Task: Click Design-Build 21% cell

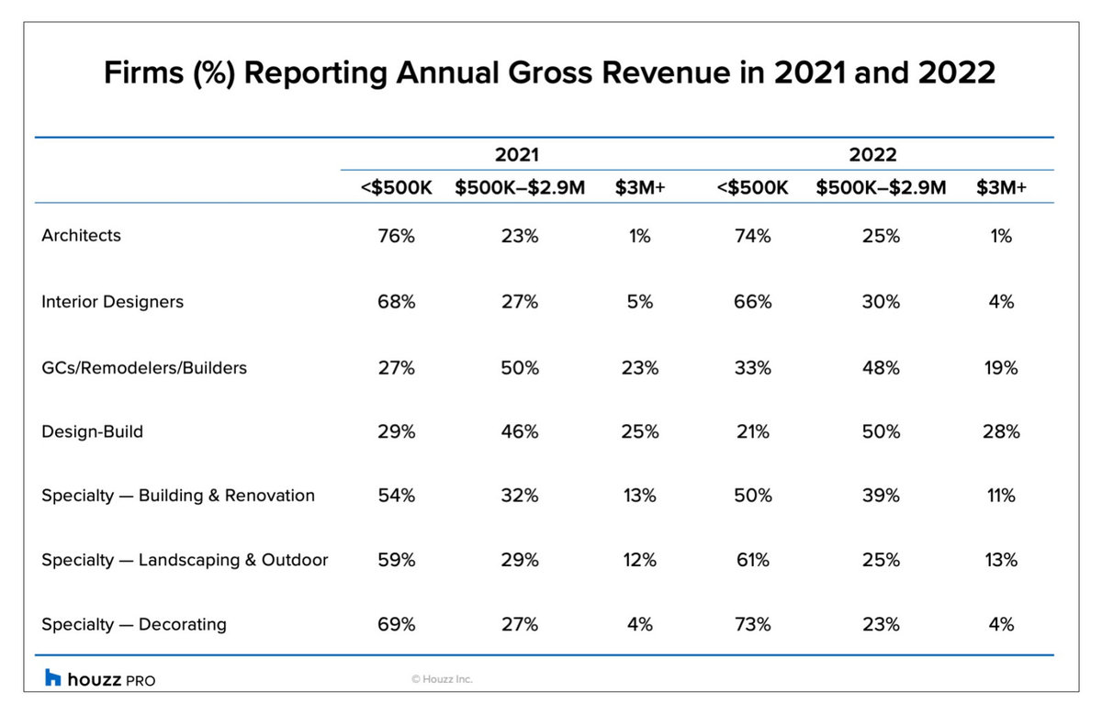Action: point(753,431)
